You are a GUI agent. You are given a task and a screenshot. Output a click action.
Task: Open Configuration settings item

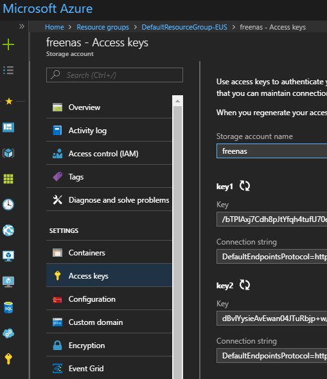click(109, 299)
